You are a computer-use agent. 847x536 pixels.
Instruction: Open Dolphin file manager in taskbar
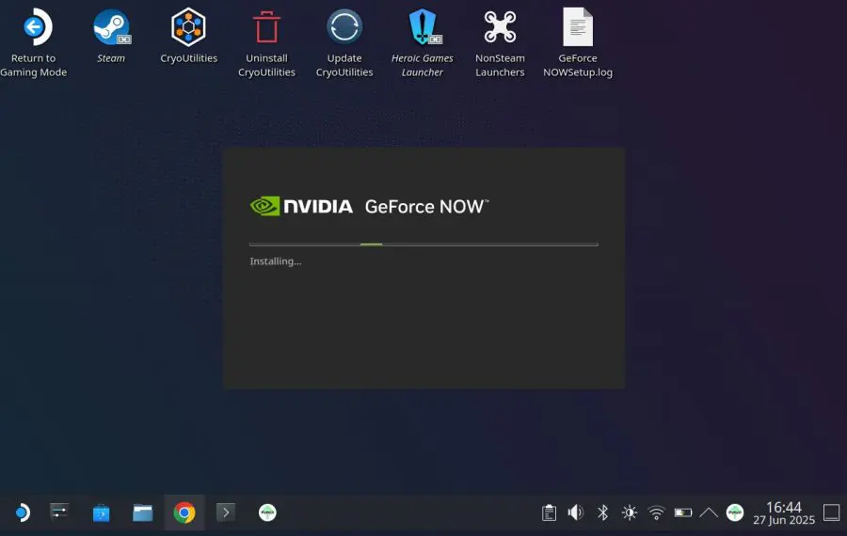(x=143, y=512)
